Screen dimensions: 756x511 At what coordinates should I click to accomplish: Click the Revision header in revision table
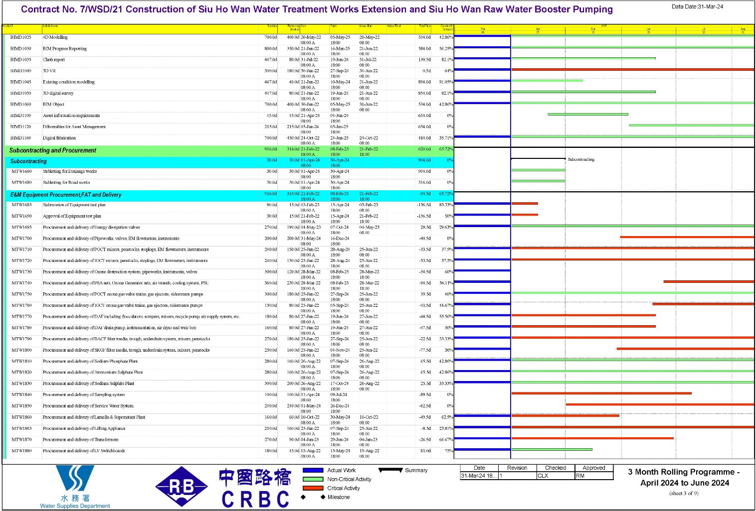(x=517, y=468)
